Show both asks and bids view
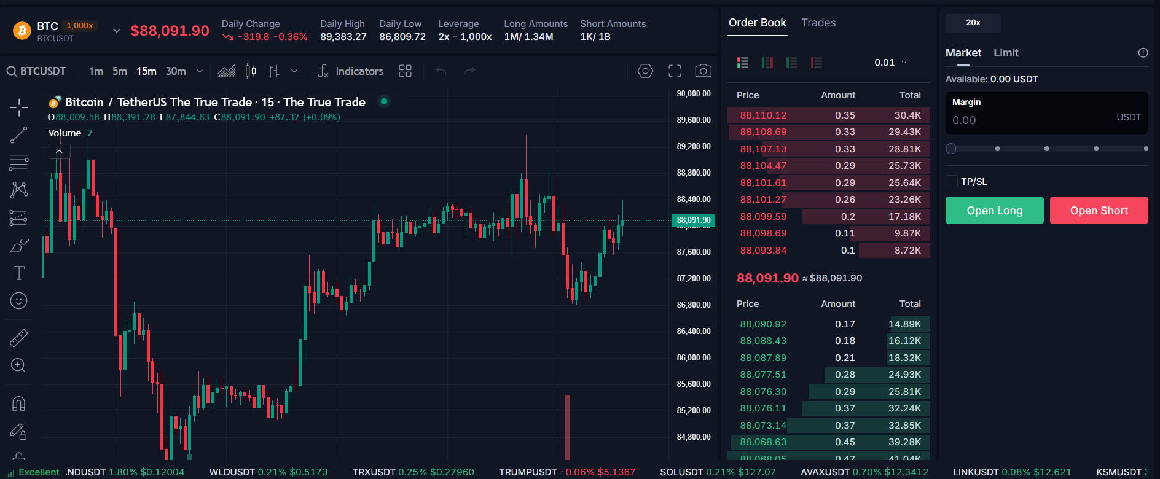The height and width of the screenshot is (479, 1160). 743,63
